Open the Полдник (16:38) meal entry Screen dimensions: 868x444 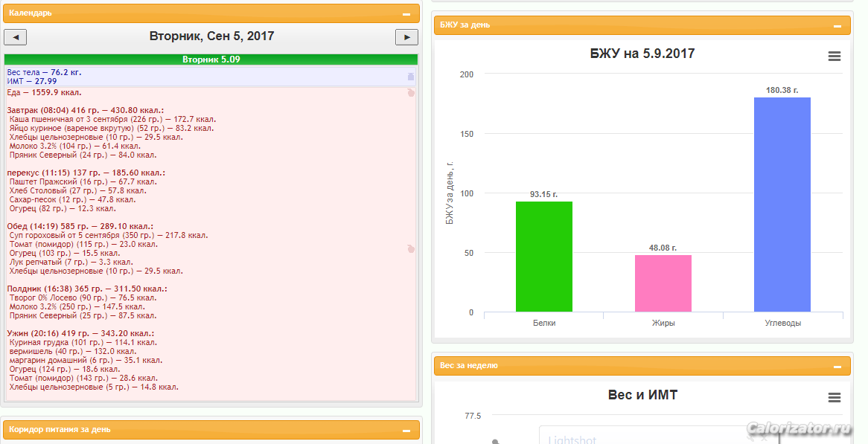(x=86, y=289)
